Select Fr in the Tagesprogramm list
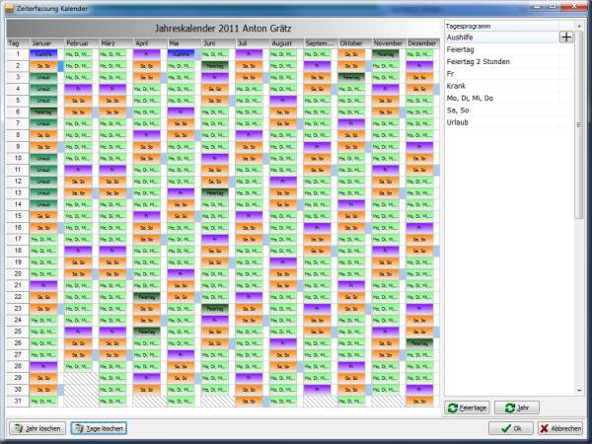The image size is (592, 444). tap(508, 74)
